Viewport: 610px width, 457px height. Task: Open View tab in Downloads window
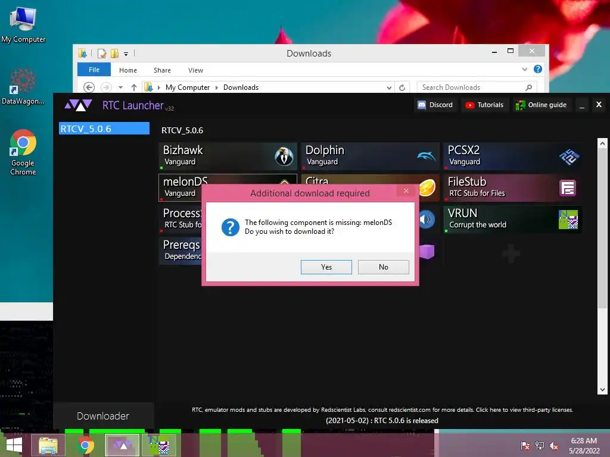(x=195, y=70)
